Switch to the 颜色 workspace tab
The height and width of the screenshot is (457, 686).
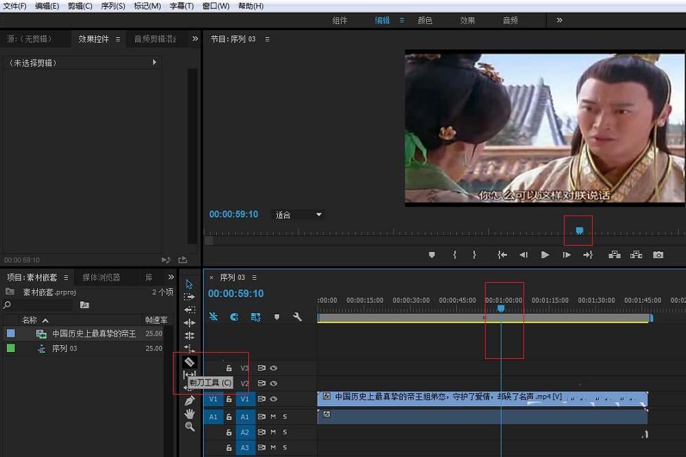[x=425, y=20]
